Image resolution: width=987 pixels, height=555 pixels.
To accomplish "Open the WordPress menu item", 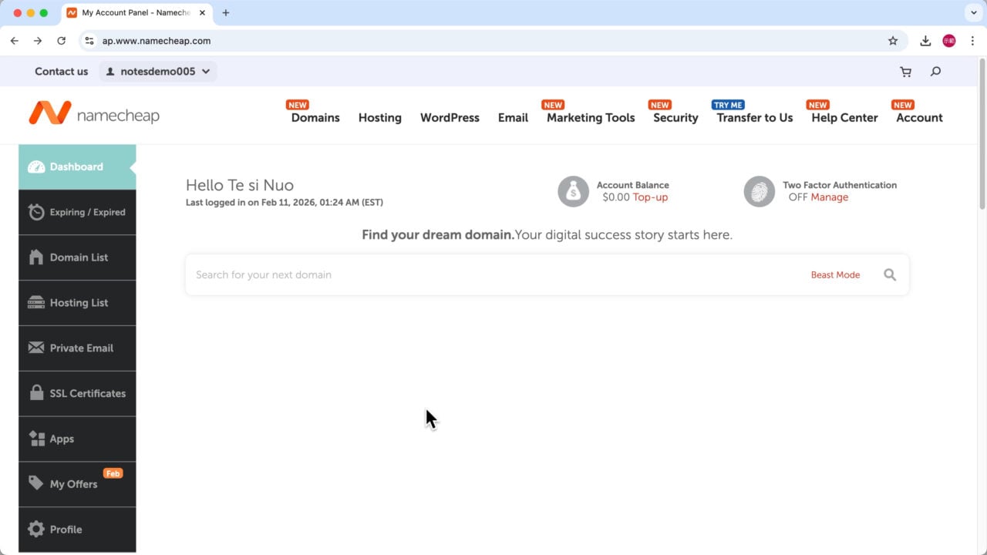I will (x=450, y=117).
